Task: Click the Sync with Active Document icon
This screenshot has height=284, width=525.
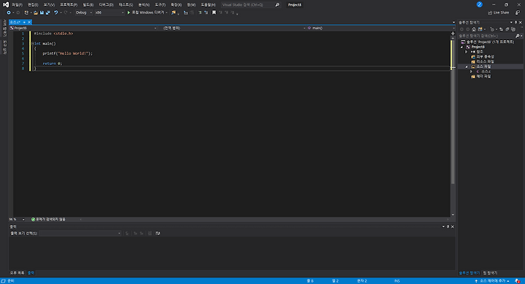Action: click(x=501, y=29)
